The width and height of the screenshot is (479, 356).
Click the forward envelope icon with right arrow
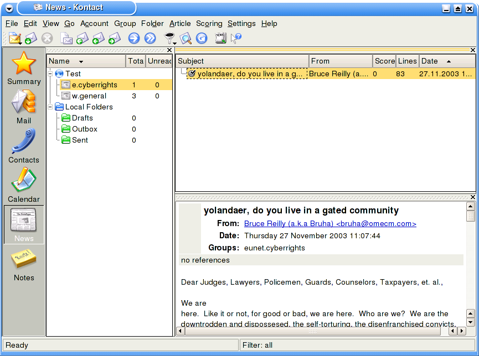(115, 38)
